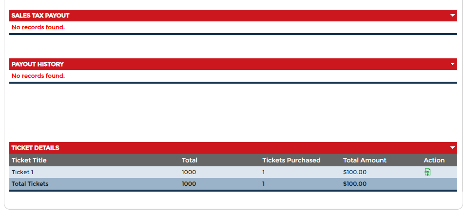
Task: Click the Sales Tax Payout header title
Action: (x=40, y=16)
